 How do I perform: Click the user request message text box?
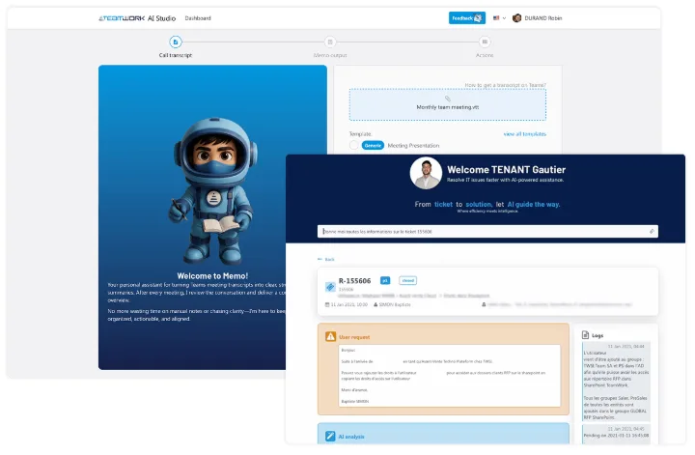click(450, 376)
